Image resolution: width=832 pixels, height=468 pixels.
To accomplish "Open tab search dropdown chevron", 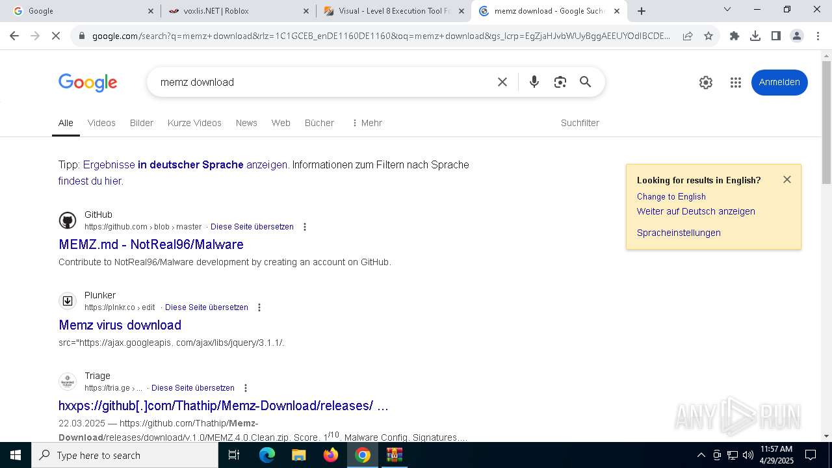I will [x=727, y=10].
